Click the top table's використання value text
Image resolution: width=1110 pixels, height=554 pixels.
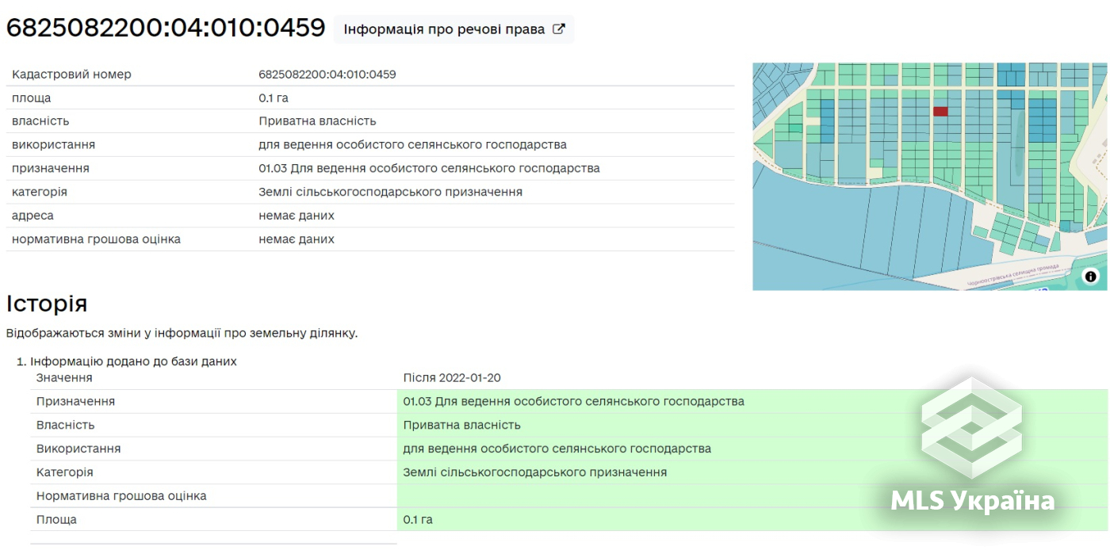tap(412, 145)
